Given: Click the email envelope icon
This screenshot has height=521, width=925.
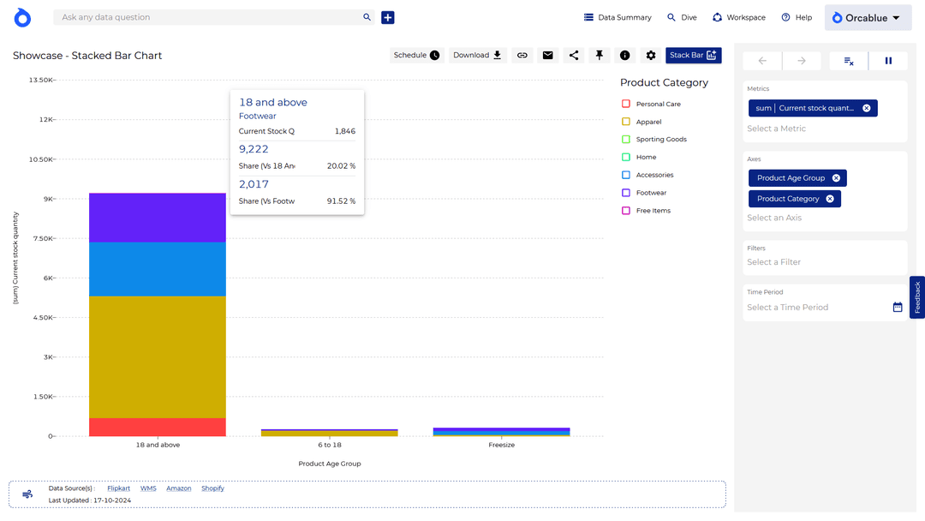Looking at the screenshot, I should [548, 55].
